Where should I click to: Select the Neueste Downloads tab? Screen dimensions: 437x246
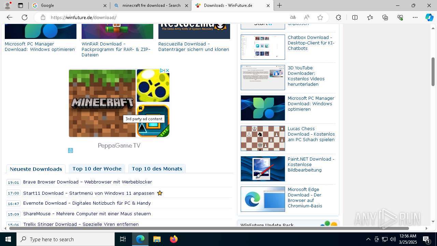point(36,169)
